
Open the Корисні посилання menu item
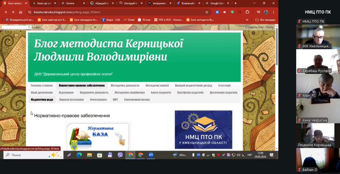[x=71, y=100]
